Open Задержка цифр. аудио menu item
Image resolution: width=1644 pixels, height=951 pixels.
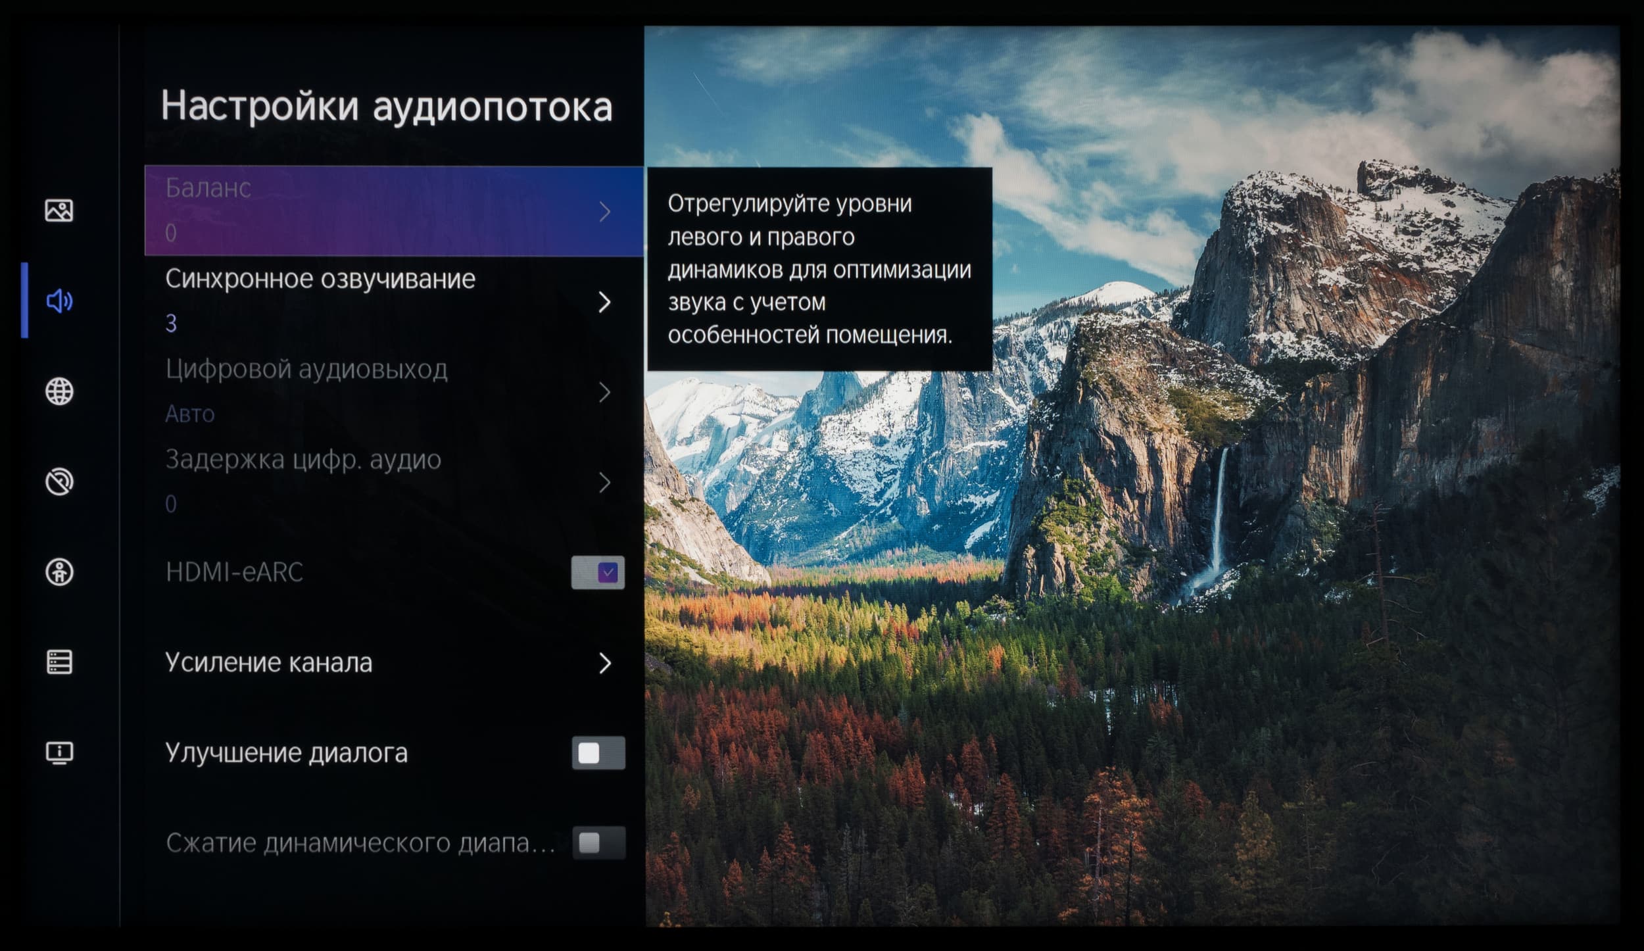point(303,460)
